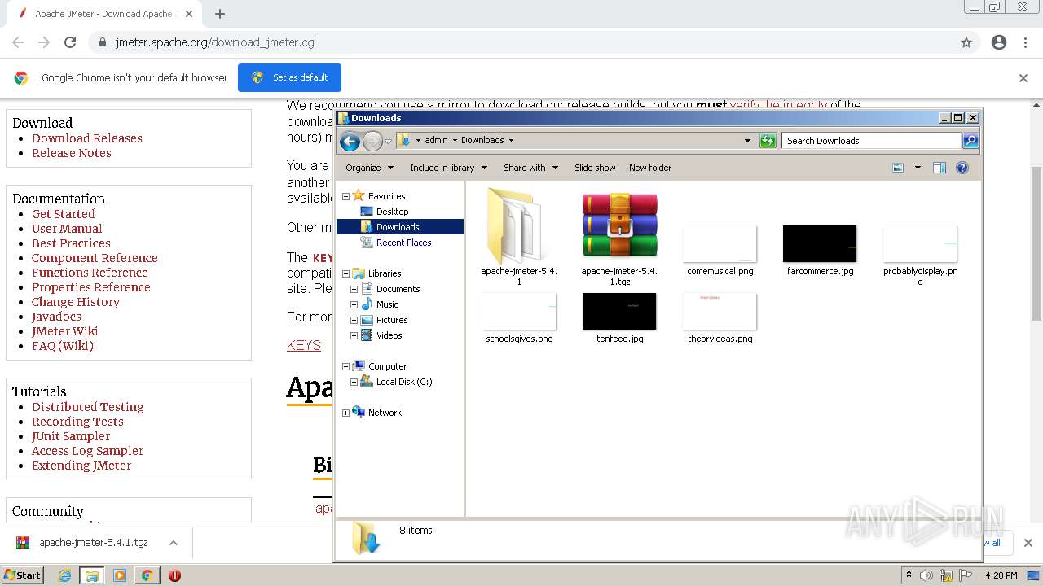Click site lock icon in address bar
The image size is (1043, 586).
[103, 42]
